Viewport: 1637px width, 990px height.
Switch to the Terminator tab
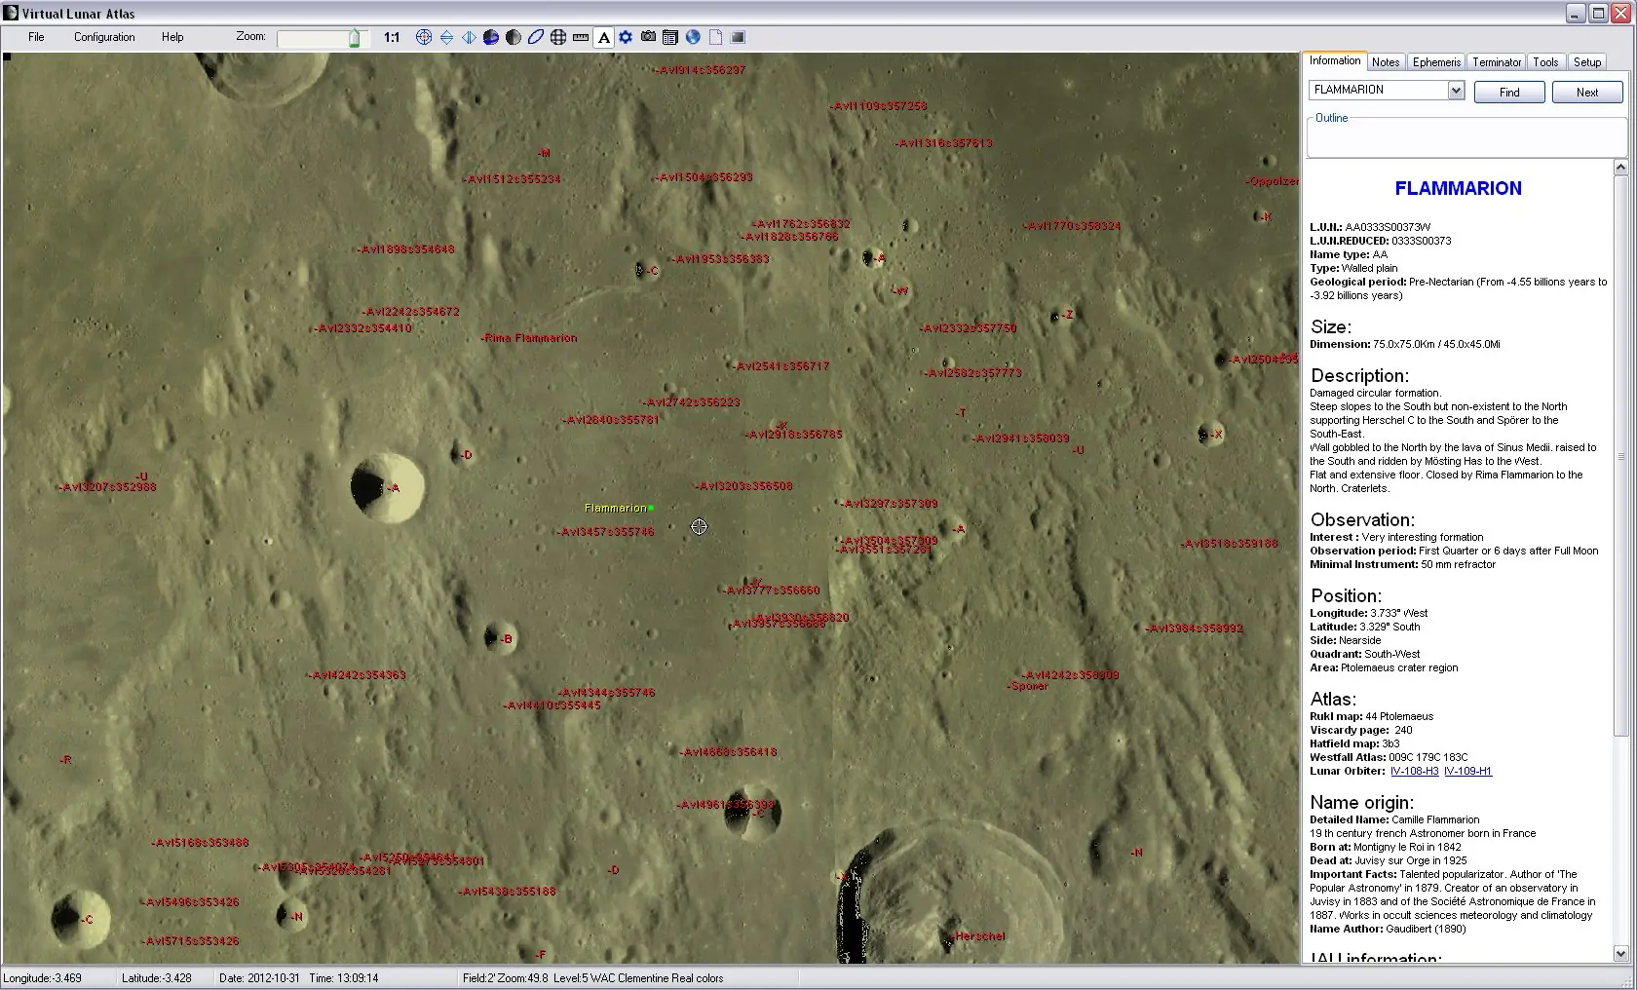click(x=1497, y=61)
